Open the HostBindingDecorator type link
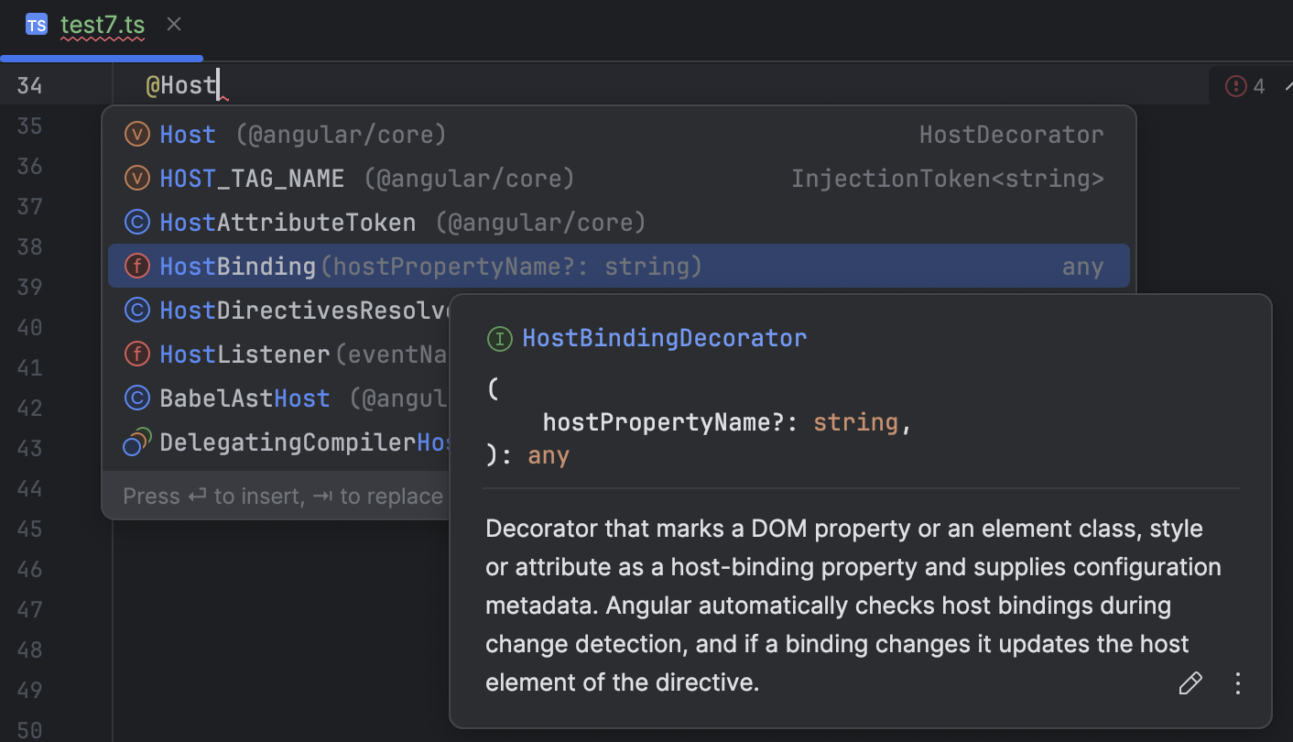1293x742 pixels. (x=663, y=338)
